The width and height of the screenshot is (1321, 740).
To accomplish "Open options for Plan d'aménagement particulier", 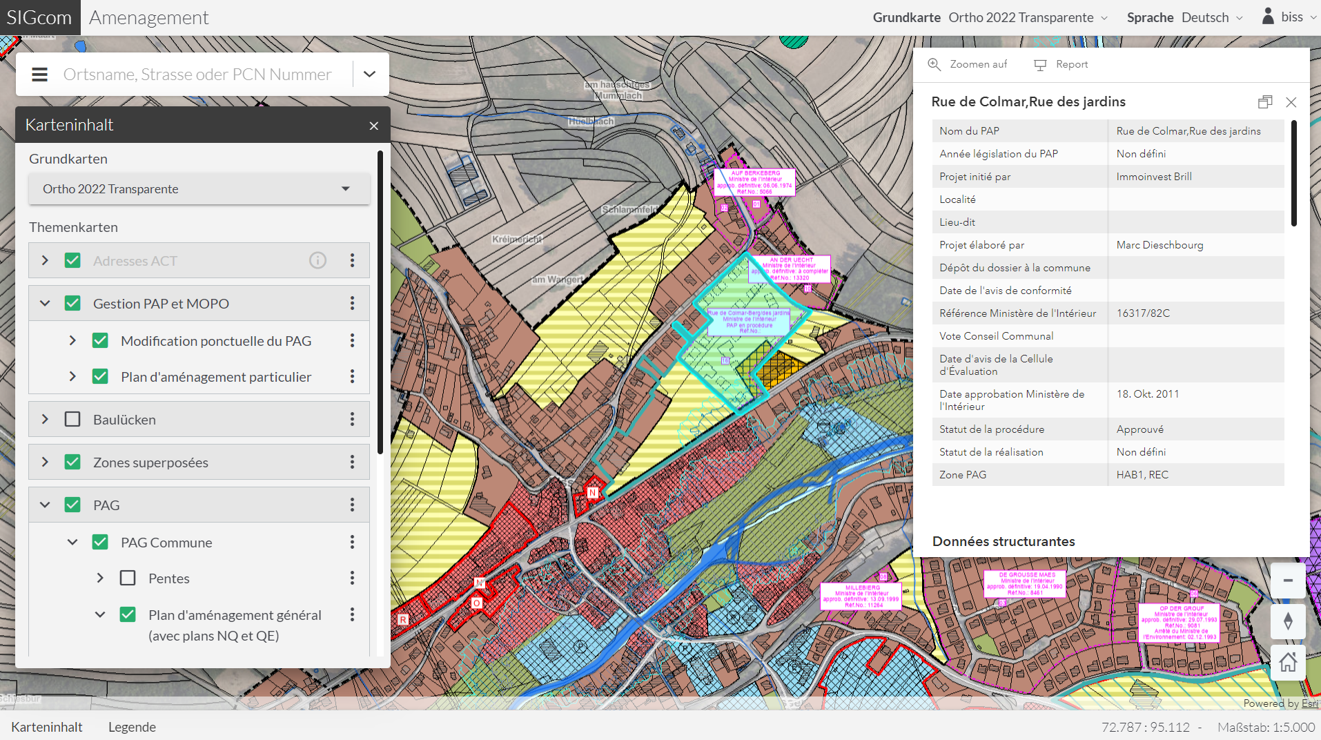I will coord(352,376).
